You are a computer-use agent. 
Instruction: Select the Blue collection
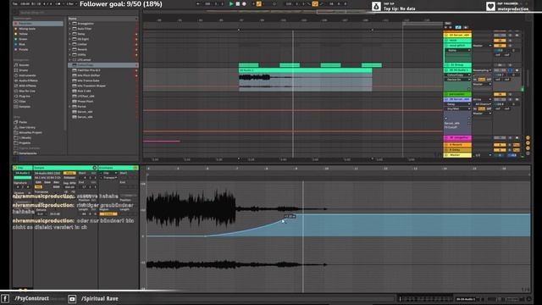click(22, 44)
